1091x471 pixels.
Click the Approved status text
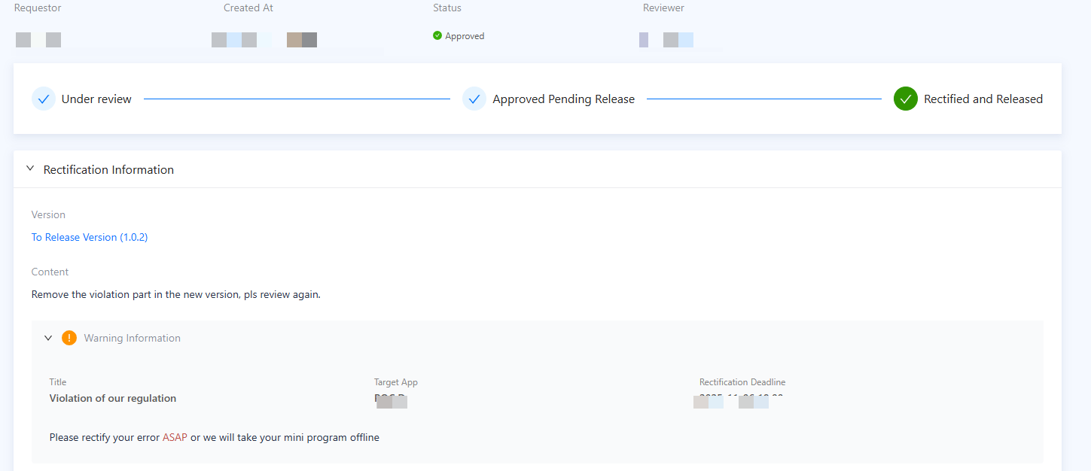465,36
